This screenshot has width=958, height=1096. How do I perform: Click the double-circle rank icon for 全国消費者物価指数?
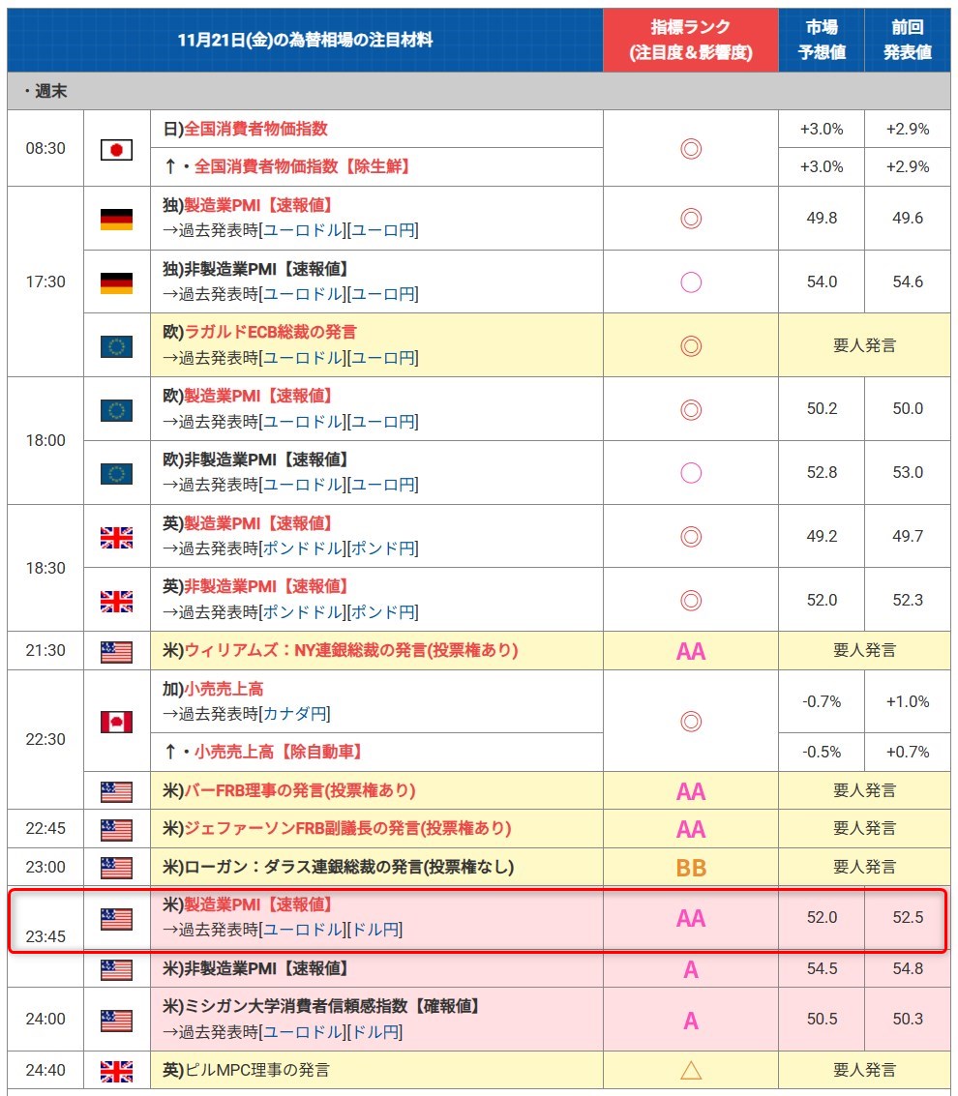tap(690, 149)
